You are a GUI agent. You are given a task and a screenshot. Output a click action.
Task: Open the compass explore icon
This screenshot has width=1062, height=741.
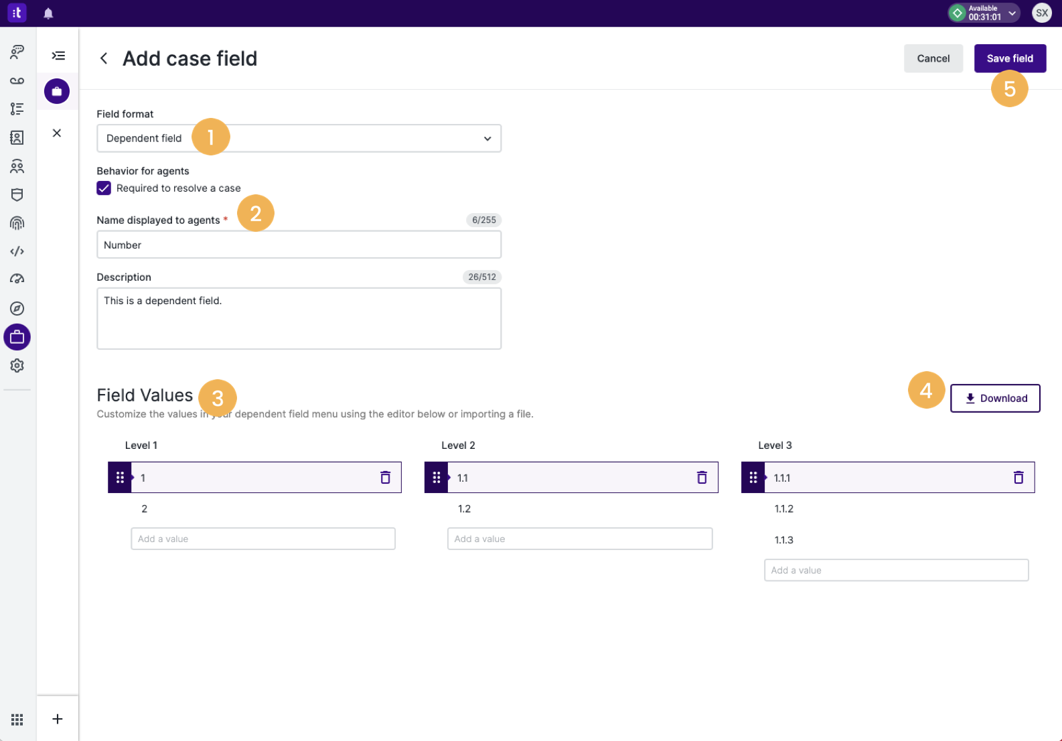(17, 308)
